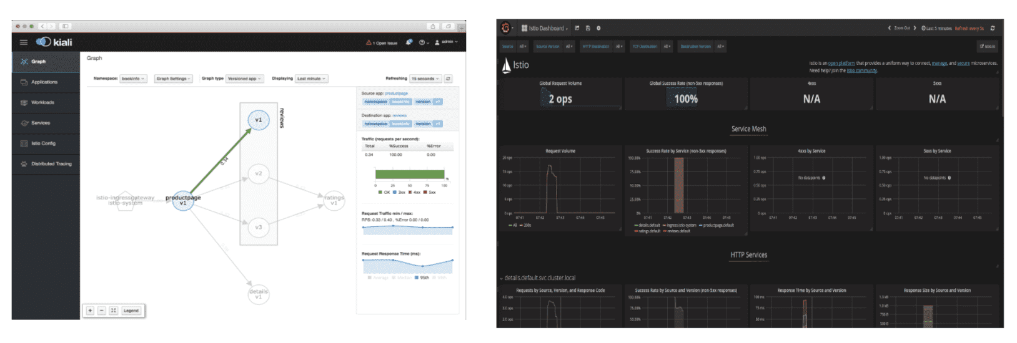1017x343 pixels.
Task: Click Zoom Out in Grafana time controls
Action: pyautogui.click(x=902, y=28)
